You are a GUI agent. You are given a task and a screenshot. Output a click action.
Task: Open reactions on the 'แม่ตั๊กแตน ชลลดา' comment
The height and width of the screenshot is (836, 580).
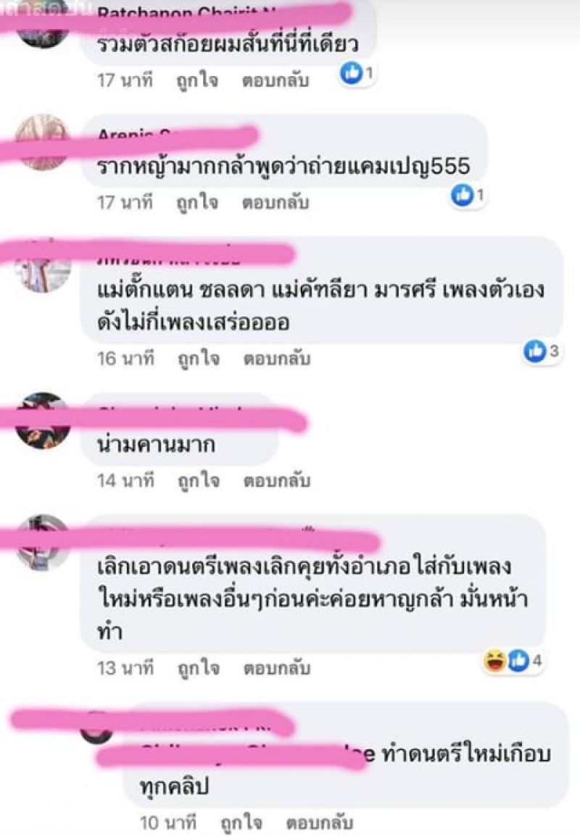coord(541,351)
